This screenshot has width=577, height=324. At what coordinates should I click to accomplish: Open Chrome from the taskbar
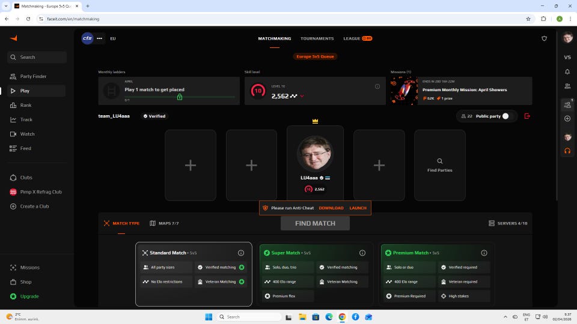tap(342, 317)
